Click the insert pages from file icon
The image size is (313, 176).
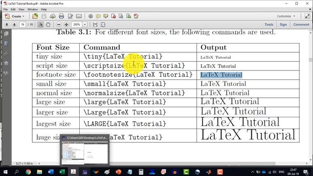[x=129, y=16]
